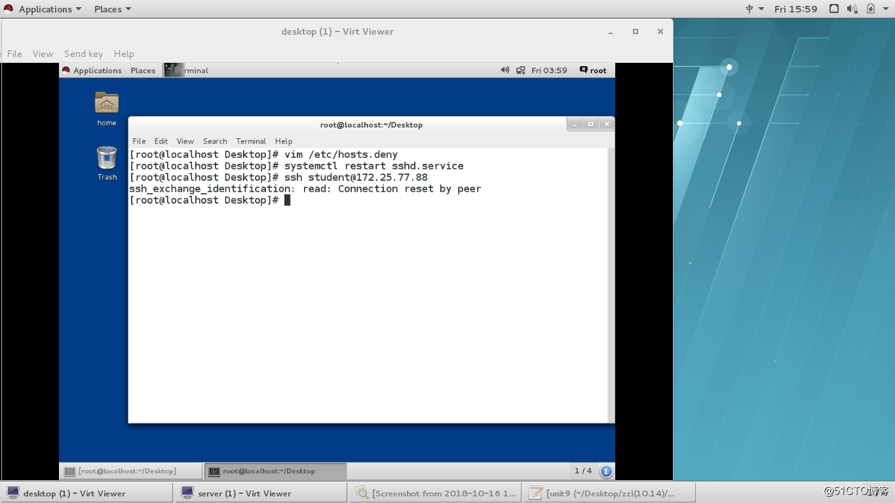Image resolution: width=895 pixels, height=503 pixels.
Task: Click the guest notification badge icon
Action: 606,471
